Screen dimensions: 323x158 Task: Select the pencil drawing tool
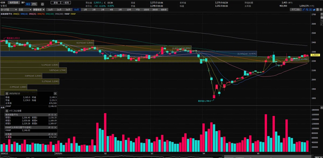pyautogui.click(x=304, y=10)
